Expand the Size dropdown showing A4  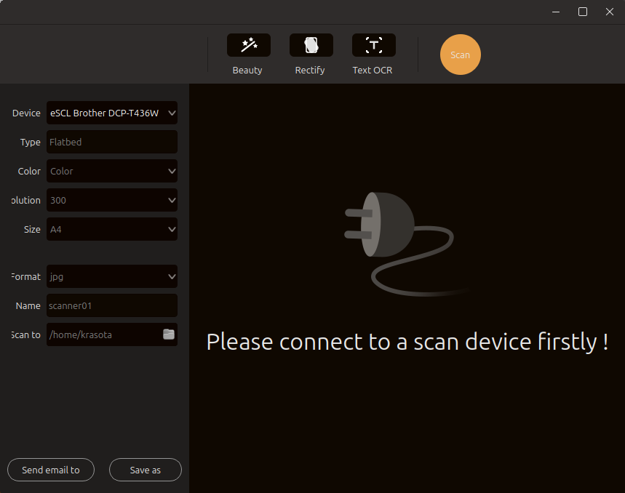click(x=112, y=230)
